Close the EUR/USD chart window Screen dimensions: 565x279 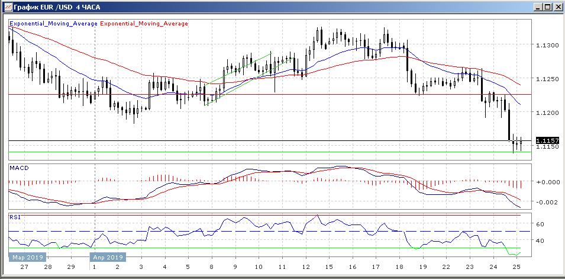point(557,7)
